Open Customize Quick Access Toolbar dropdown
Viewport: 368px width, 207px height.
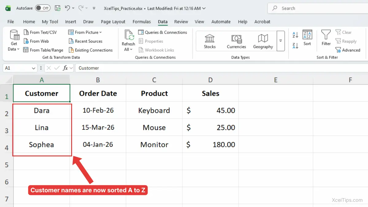pyautogui.click(x=94, y=8)
